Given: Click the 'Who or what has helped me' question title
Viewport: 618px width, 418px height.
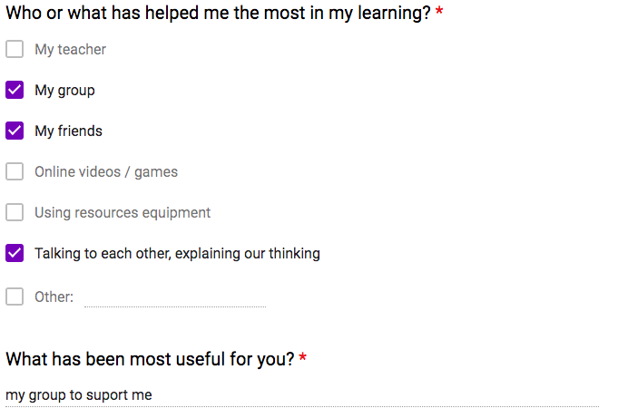Looking at the screenshot, I should click(218, 13).
